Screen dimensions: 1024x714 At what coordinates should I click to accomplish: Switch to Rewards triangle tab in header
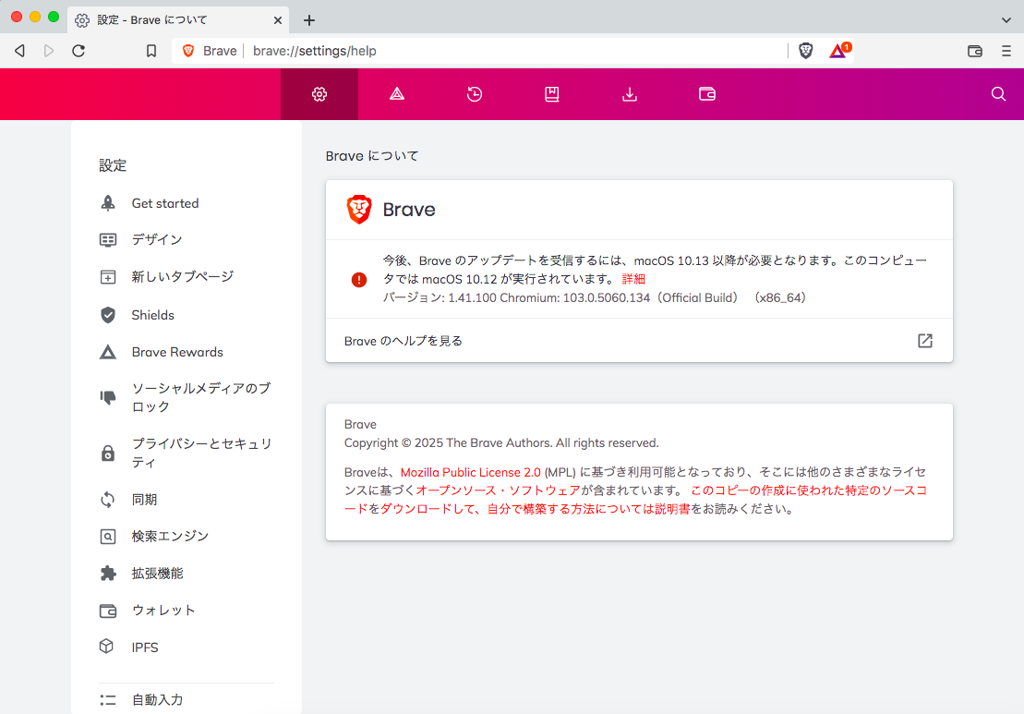(397, 94)
